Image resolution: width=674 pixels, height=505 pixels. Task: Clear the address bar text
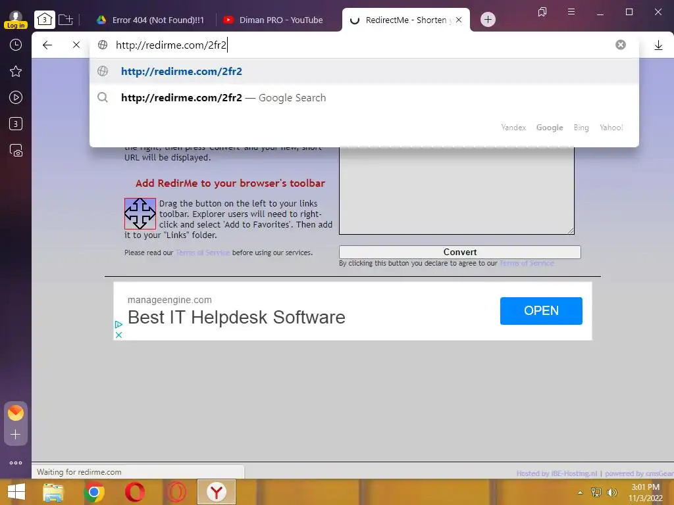tap(620, 45)
